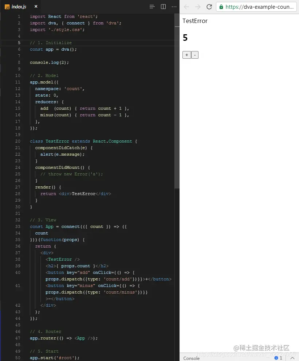Click the "// 2. Model" comment
Viewport: 299px width, 361px height.
(x=44, y=75)
